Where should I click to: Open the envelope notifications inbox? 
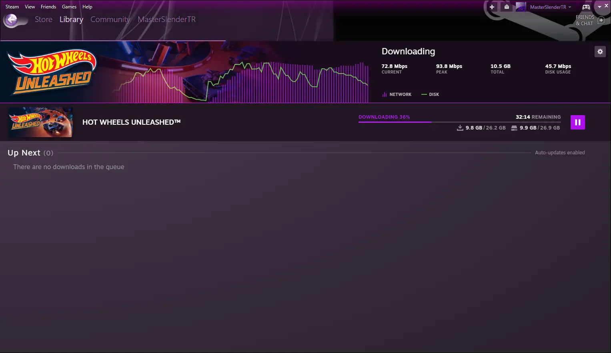[x=507, y=7]
